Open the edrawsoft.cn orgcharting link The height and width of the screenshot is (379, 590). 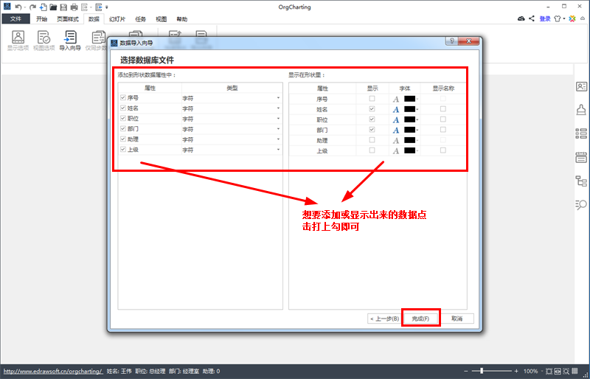point(53,371)
